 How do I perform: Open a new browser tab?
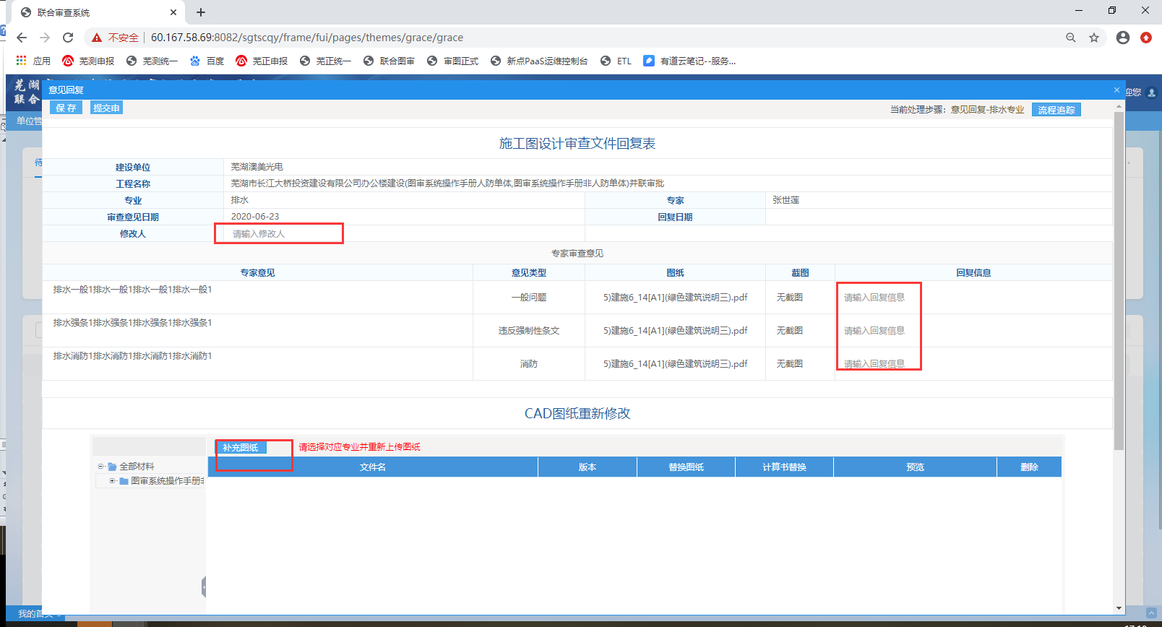click(201, 12)
